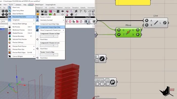Expand the Sunglasses submenu

(x=22, y=20)
